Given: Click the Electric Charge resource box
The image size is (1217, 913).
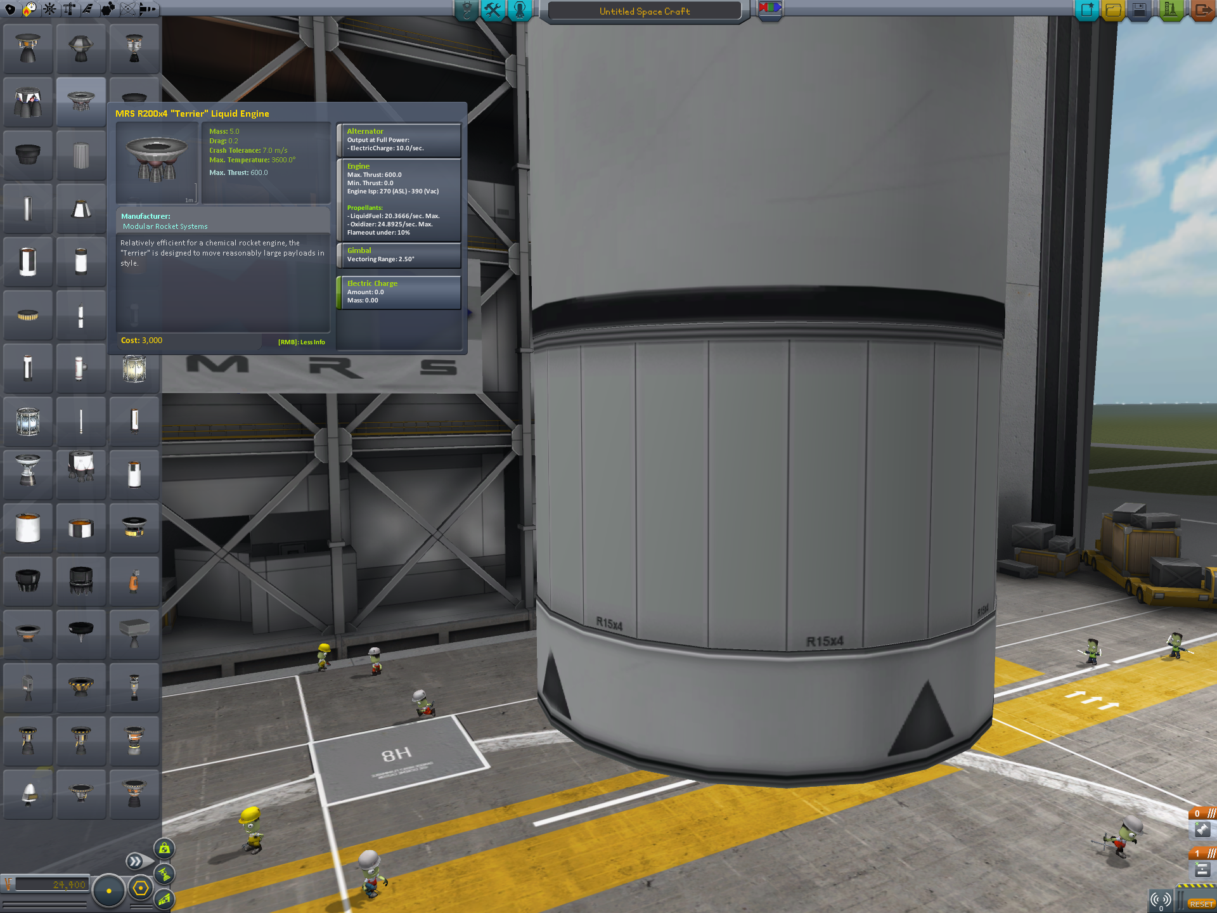Looking at the screenshot, I should click(x=399, y=292).
